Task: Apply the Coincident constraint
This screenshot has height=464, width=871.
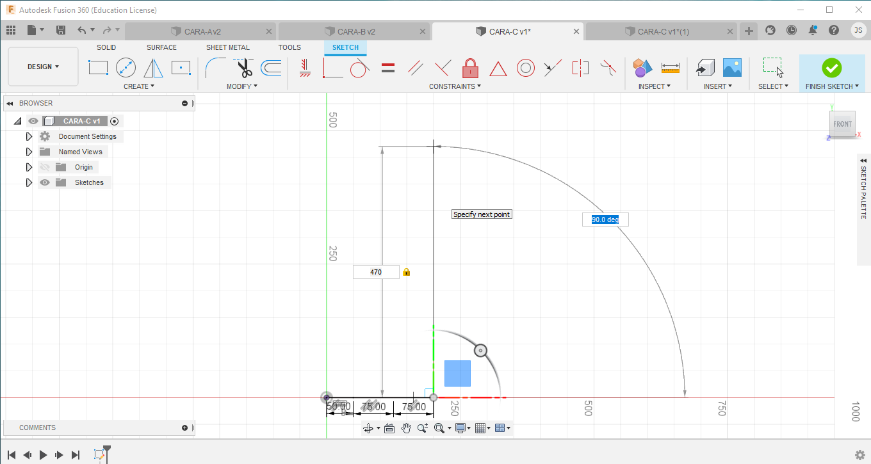Action: [x=332, y=67]
